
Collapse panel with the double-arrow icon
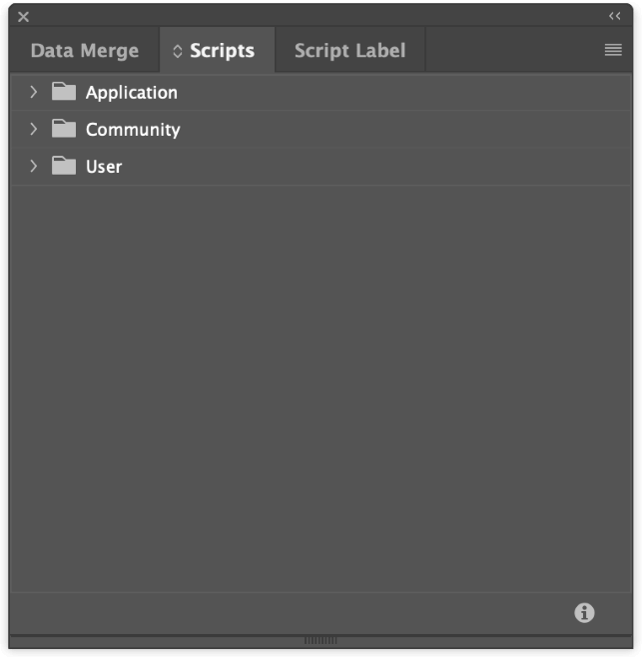click(614, 16)
